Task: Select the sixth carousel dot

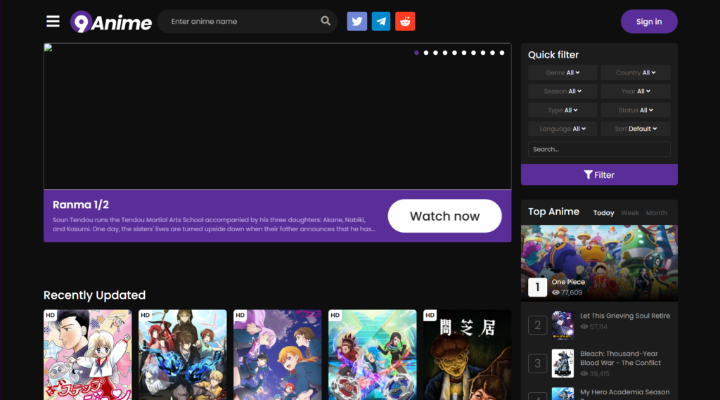Action: (464, 53)
